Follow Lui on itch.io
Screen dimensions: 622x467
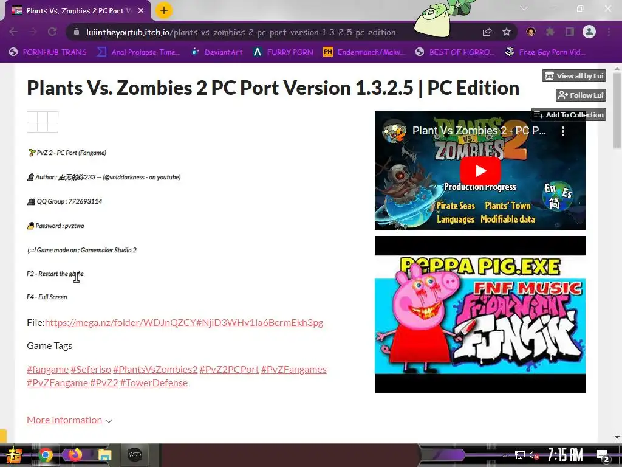point(581,95)
